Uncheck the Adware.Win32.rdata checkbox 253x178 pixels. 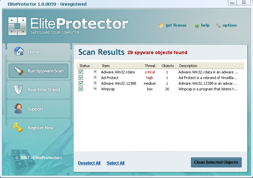coord(81,72)
